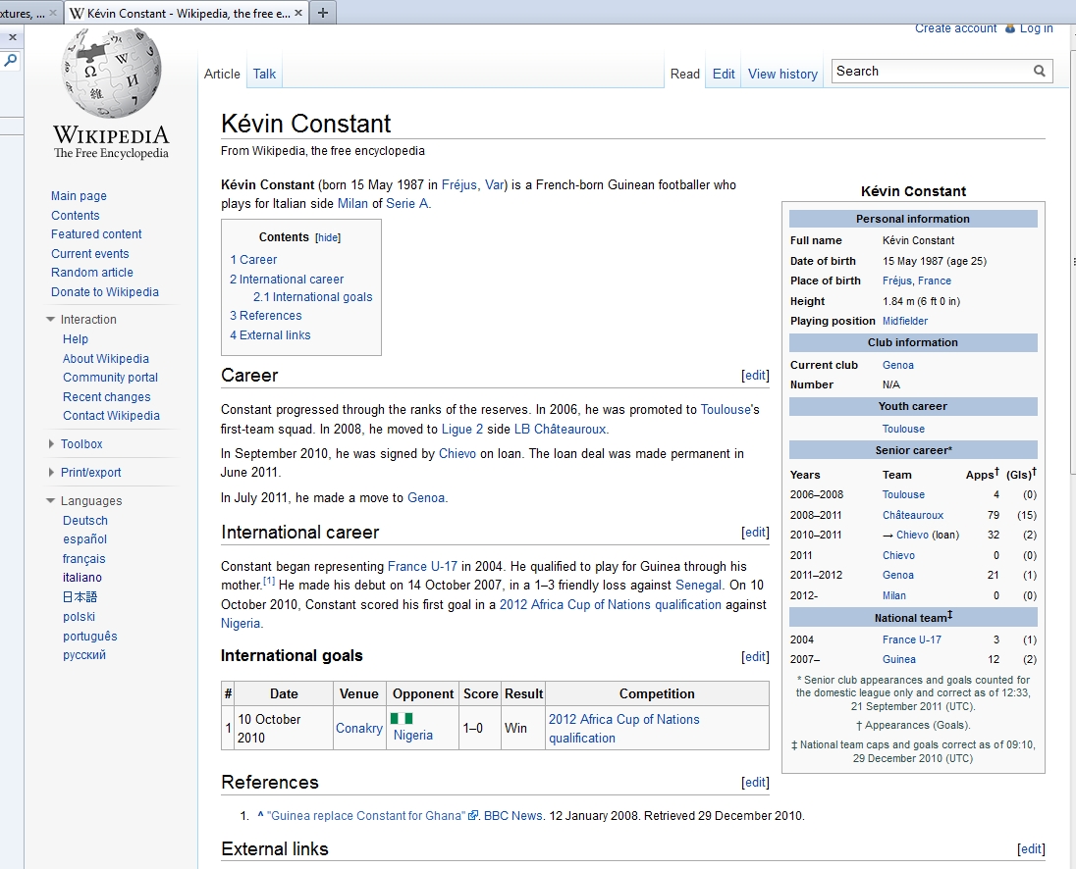
Task: Click the magnifier icon in the left side panel
Action: (x=10, y=61)
